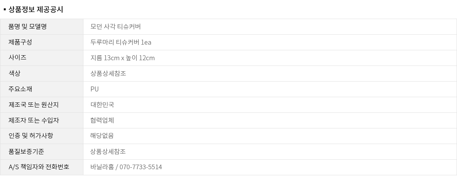Select the 해당없음 value cell
The width and height of the screenshot is (457, 181).
click(102, 136)
